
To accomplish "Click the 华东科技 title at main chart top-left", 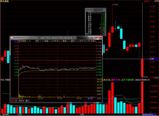I will pyautogui.click(x=5, y=1).
